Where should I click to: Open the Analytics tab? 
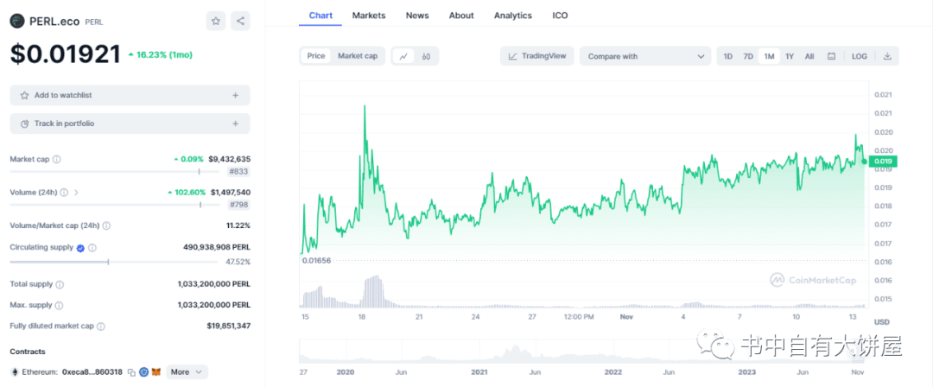513,16
